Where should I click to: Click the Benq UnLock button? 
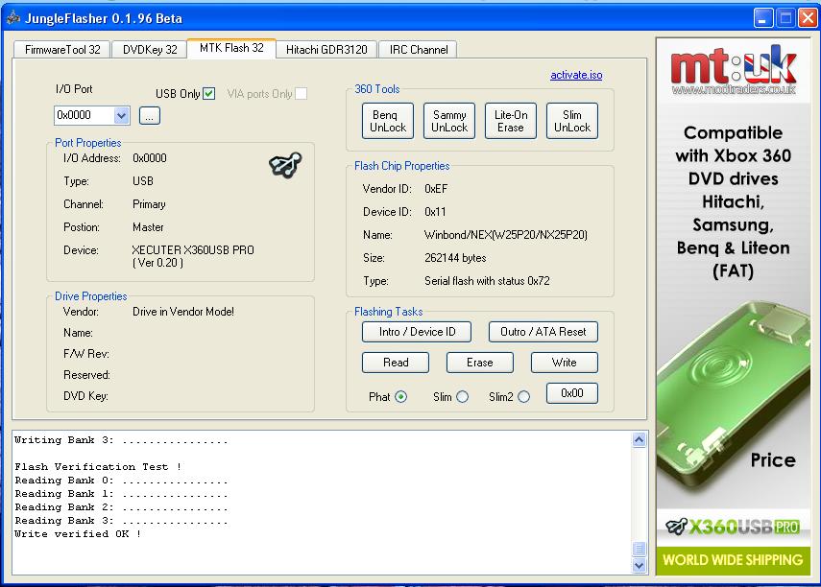pos(388,121)
